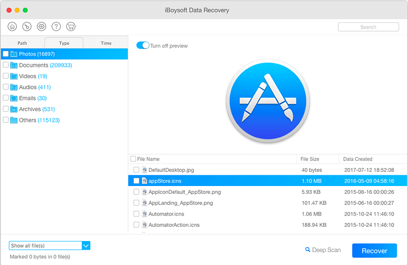Click the 2015-10-24 11:46:10 date for AutomatorAction.icns
Image resolution: width=408 pixels, height=265 pixels.
369,225
